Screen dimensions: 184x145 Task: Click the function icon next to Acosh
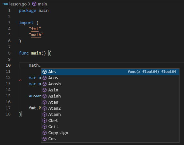pyautogui.click(x=45, y=84)
